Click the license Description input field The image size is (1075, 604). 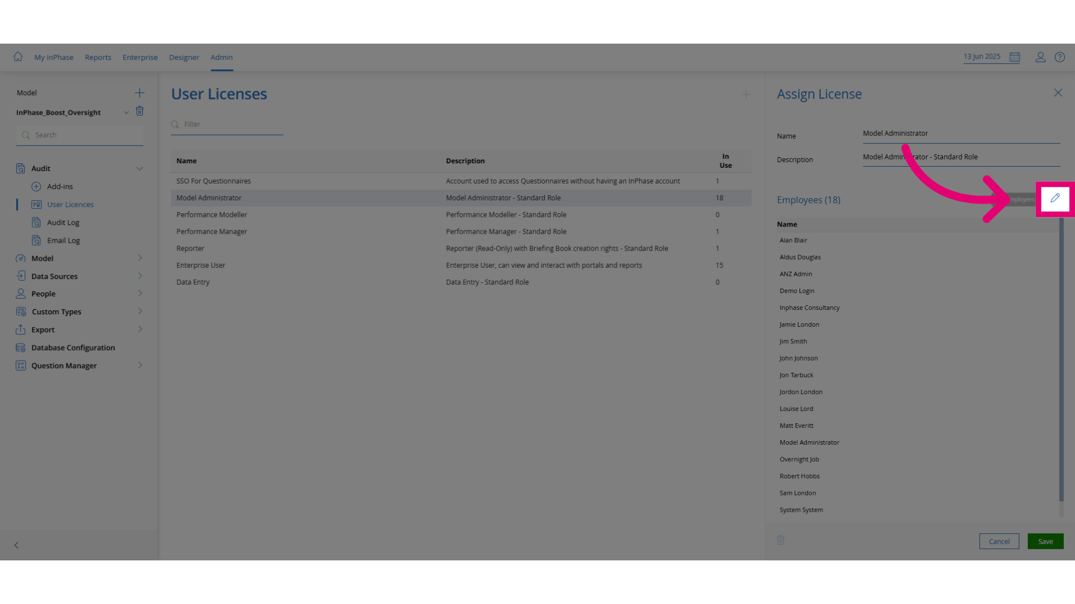tap(961, 157)
